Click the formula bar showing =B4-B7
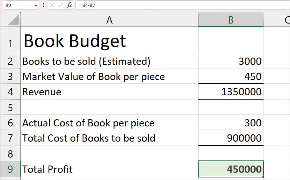 click(183, 5)
